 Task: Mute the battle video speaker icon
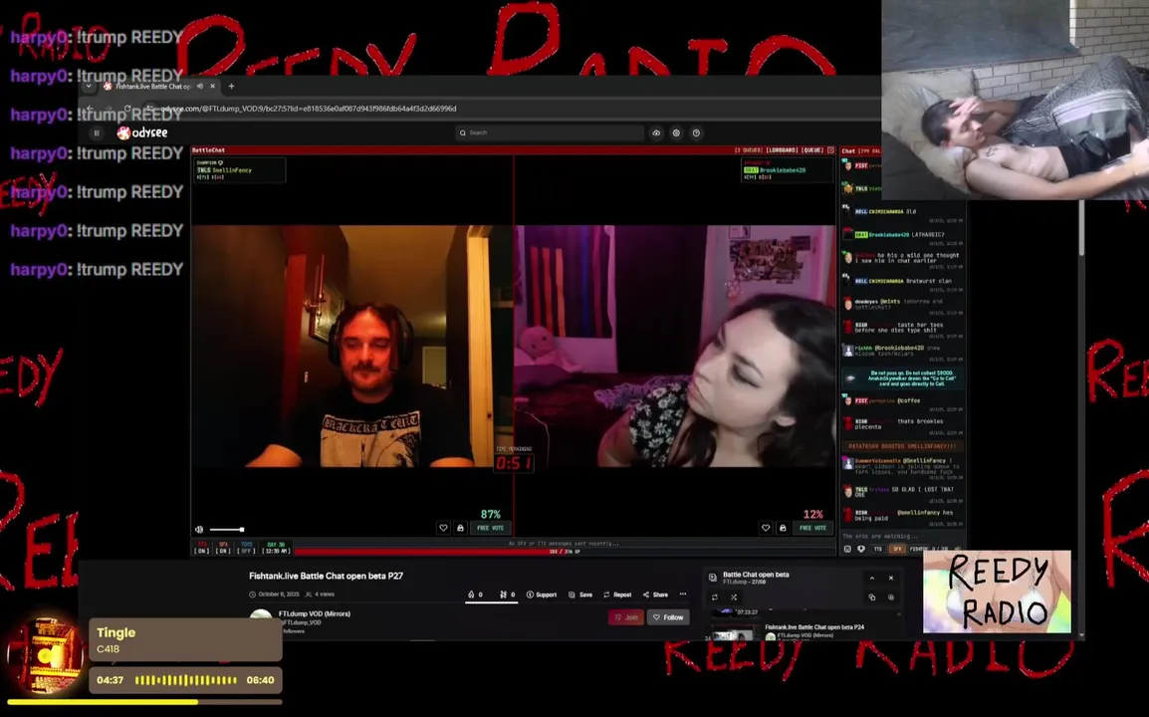click(199, 530)
